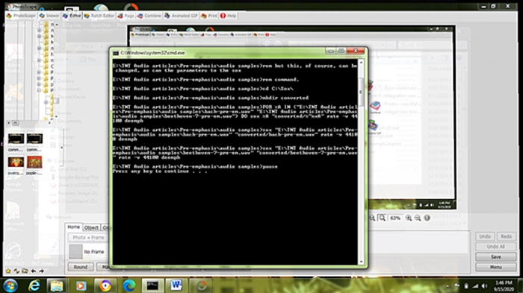Click the Action Center flag icon
Viewport: 523px width, 293px height.
point(457,286)
